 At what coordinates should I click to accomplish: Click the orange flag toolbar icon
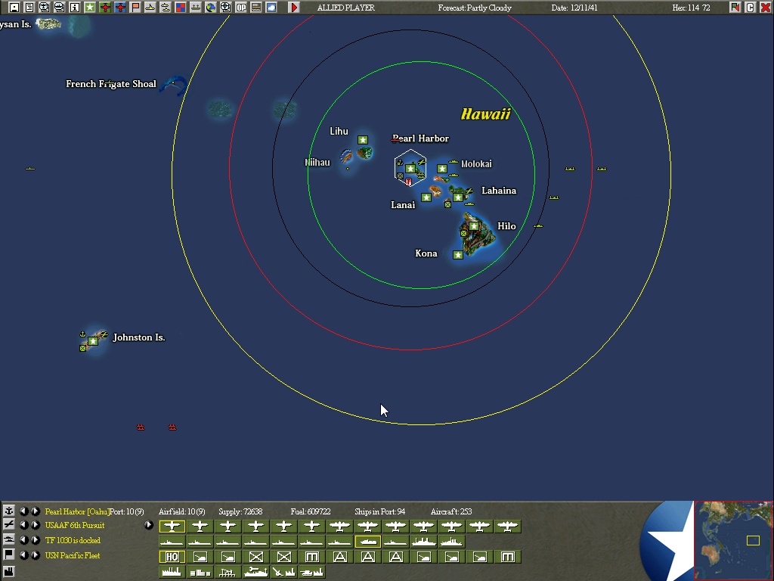tap(135, 8)
